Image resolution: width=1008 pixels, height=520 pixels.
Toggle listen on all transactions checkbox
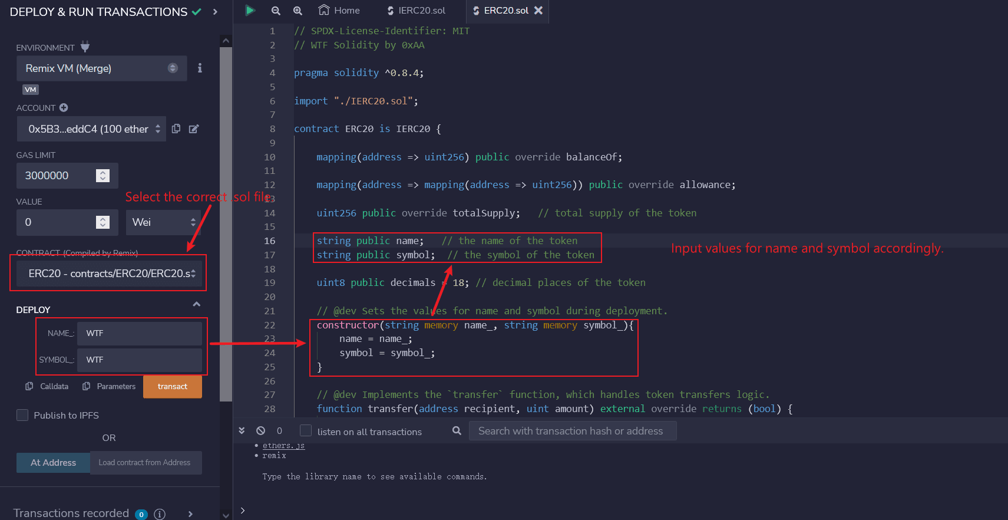point(306,431)
